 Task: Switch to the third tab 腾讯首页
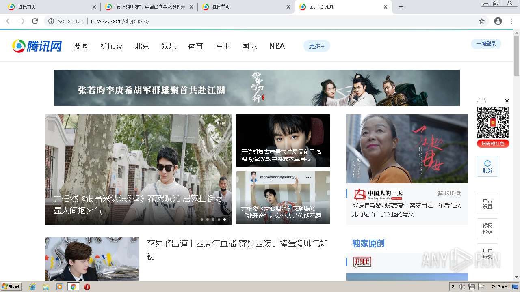pyautogui.click(x=246, y=7)
